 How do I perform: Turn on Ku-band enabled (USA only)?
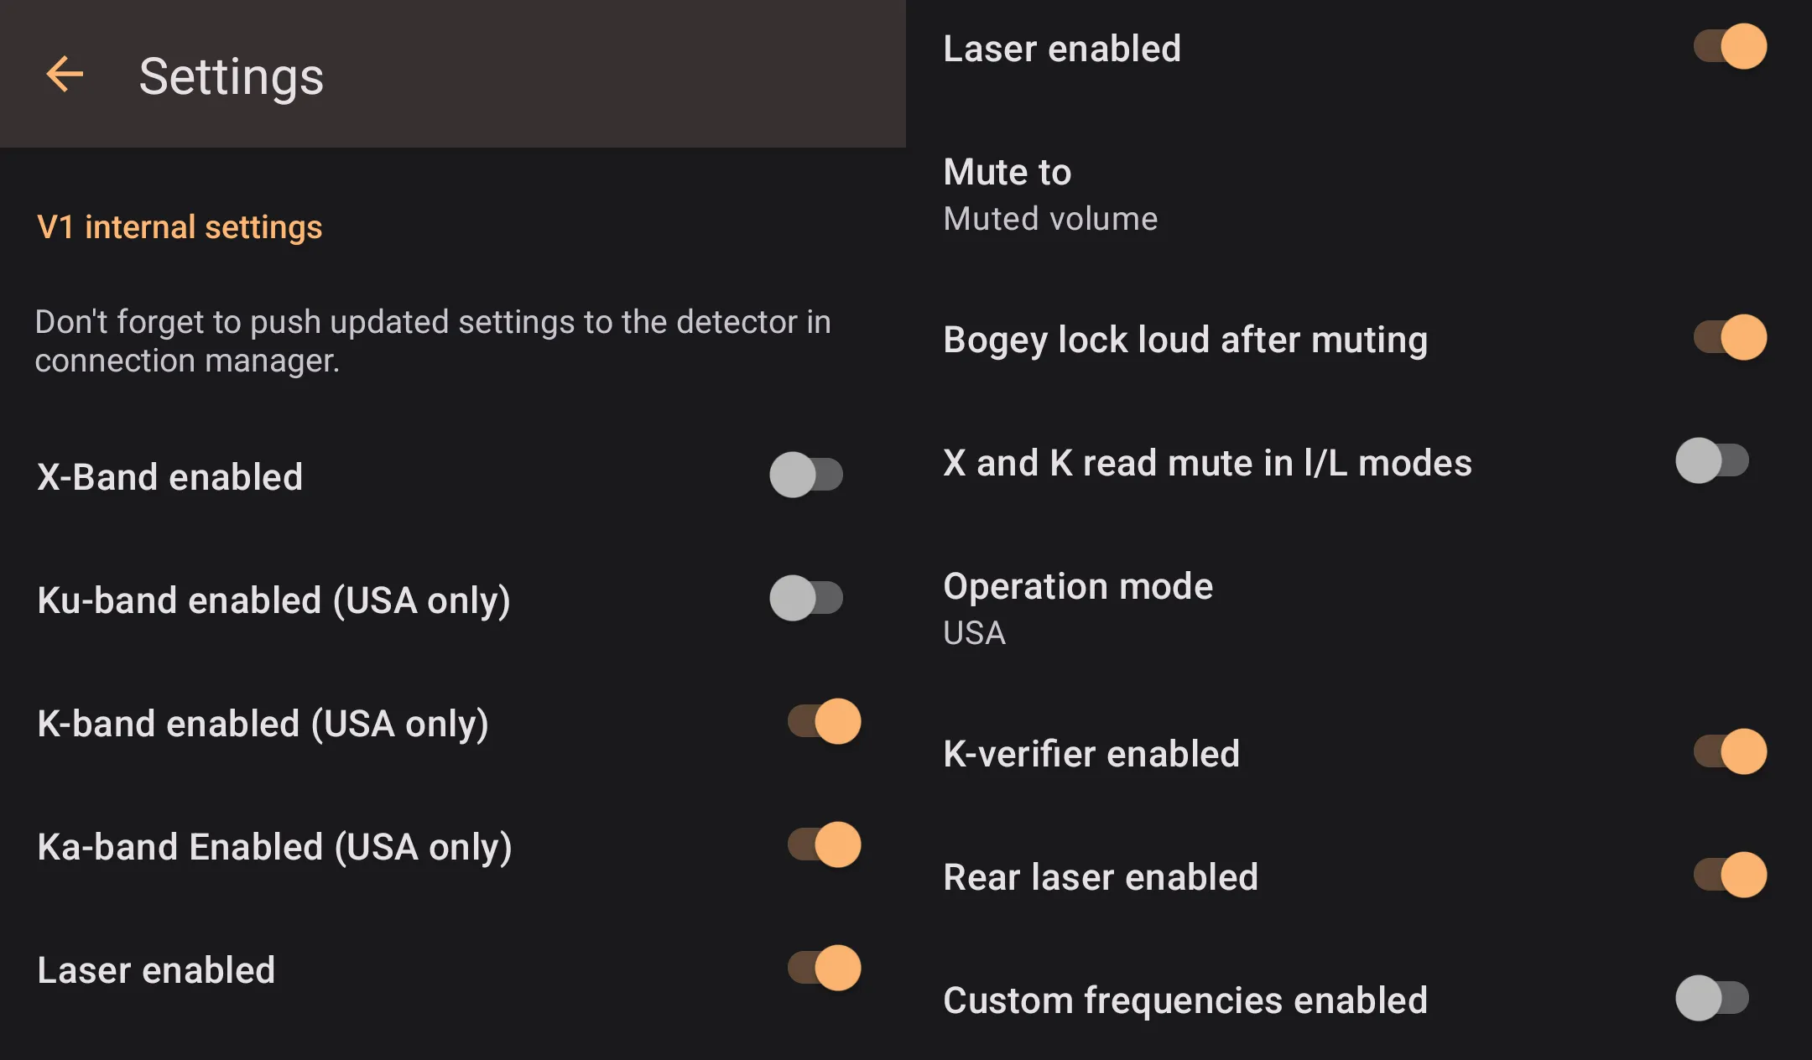(x=806, y=598)
